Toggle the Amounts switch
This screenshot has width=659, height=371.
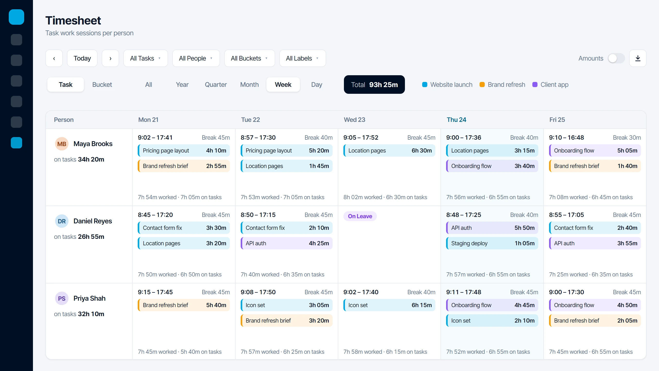coord(616,58)
